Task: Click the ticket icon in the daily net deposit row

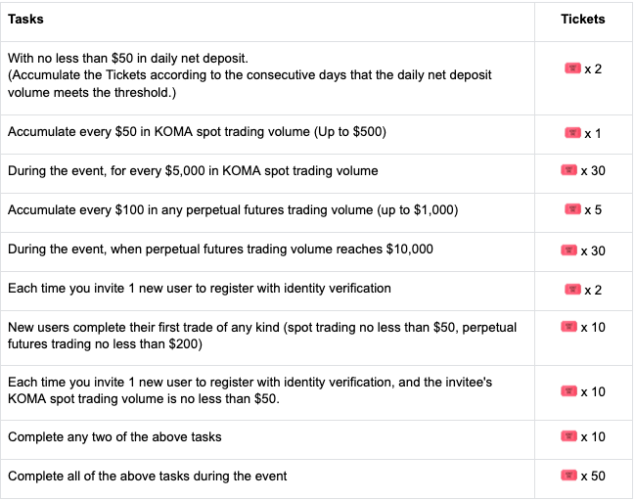Action: [x=572, y=69]
